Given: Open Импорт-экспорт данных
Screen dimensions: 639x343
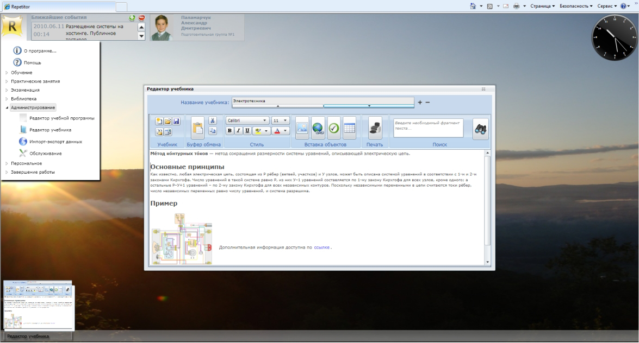Looking at the screenshot, I should coord(51,142).
